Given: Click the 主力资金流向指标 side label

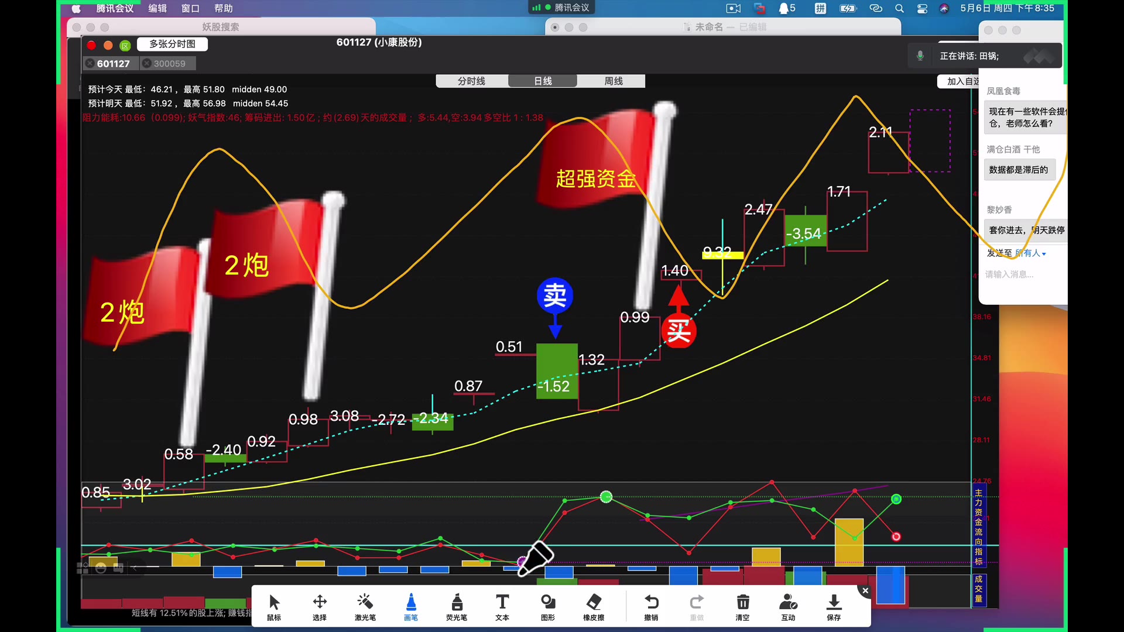Looking at the screenshot, I should click(x=978, y=526).
